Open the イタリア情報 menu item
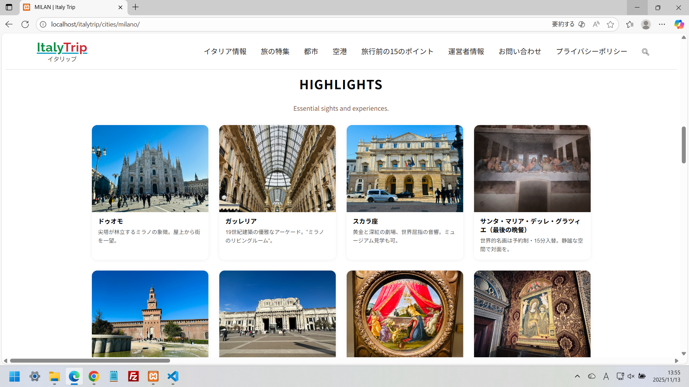 click(225, 52)
